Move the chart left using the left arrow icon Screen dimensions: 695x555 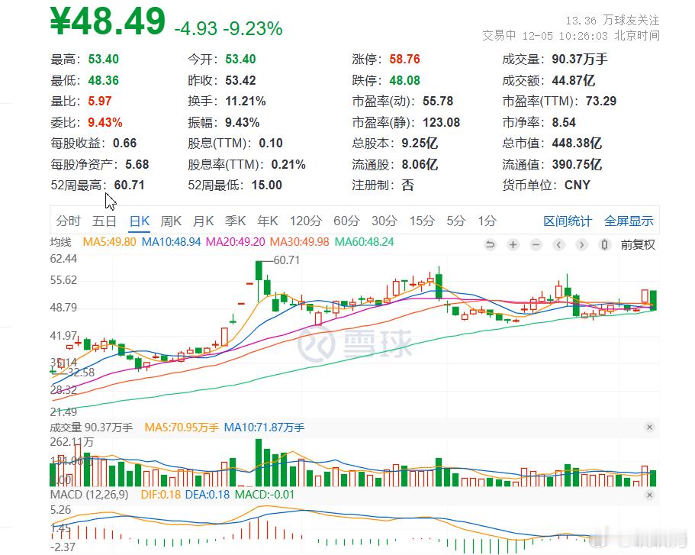point(558,244)
